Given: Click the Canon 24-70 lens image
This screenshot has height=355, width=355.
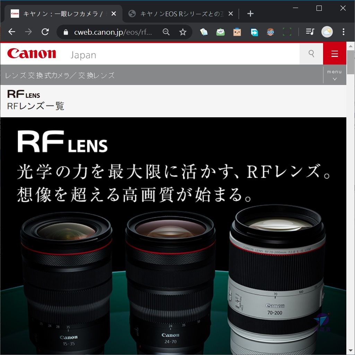Looking at the screenshot, I should [x=170, y=282].
